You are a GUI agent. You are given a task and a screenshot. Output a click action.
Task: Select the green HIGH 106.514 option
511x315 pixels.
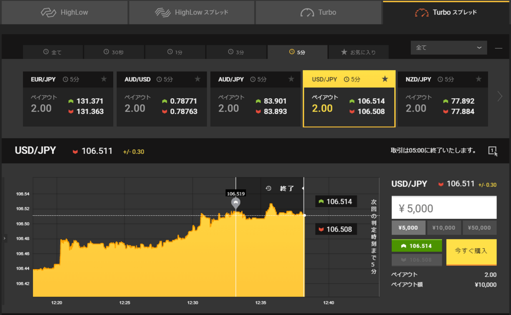417,246
